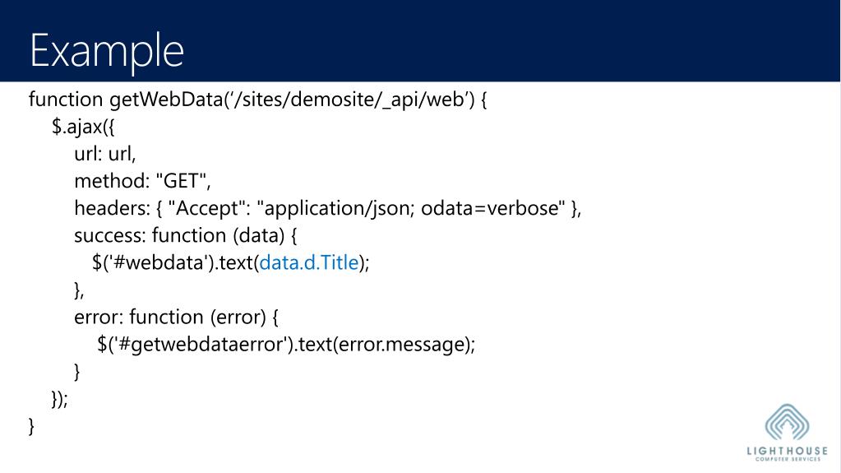Click the closing }); line
This screenshot has height=473, width=841.
click(x=59, y=399)
